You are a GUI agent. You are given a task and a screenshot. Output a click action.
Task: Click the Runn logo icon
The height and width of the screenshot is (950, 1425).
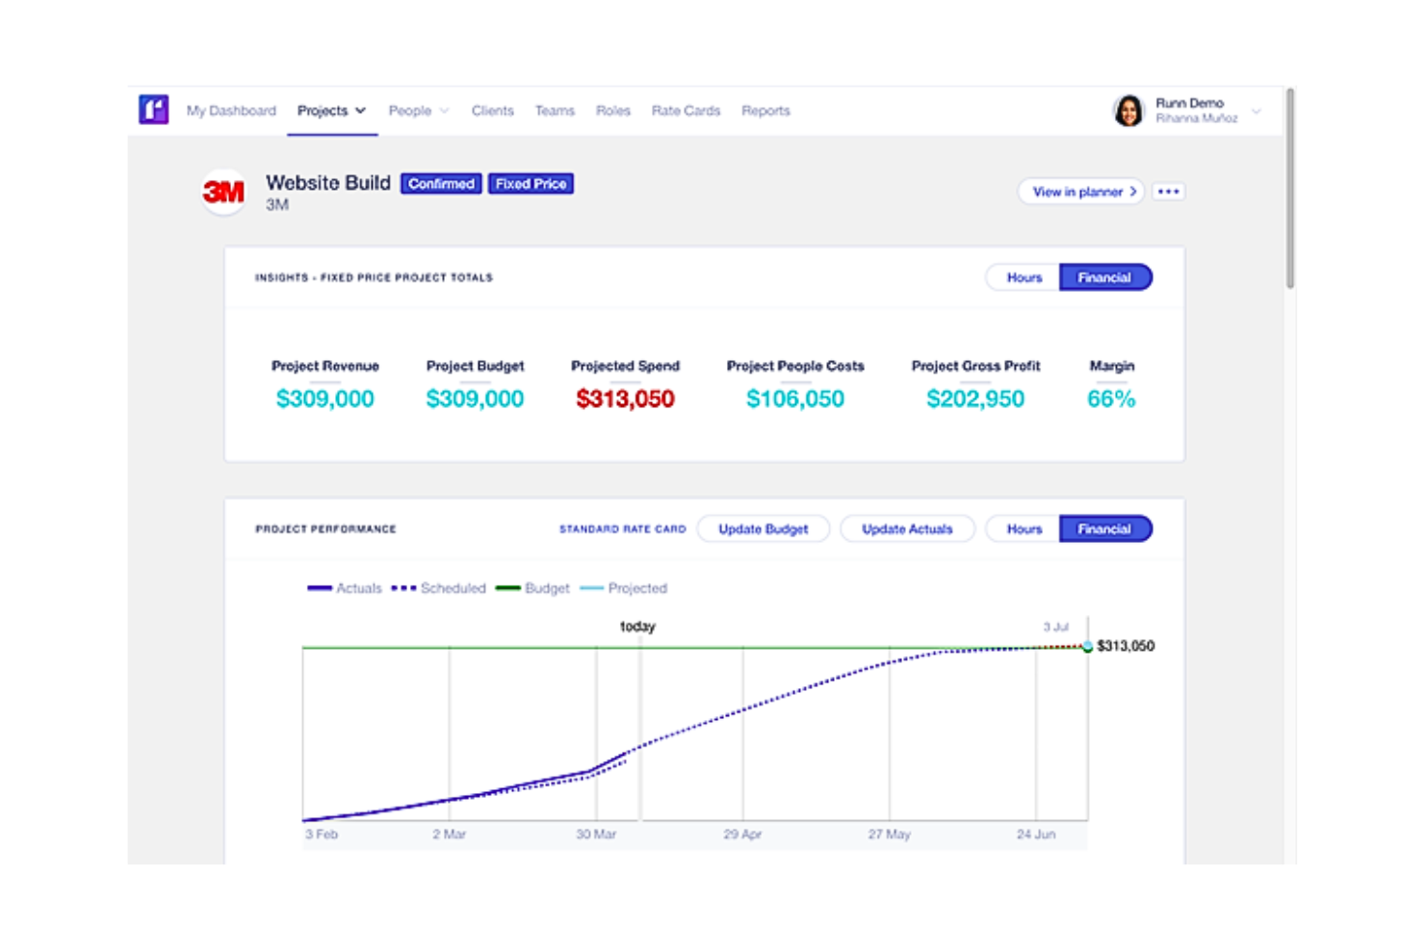153,110
